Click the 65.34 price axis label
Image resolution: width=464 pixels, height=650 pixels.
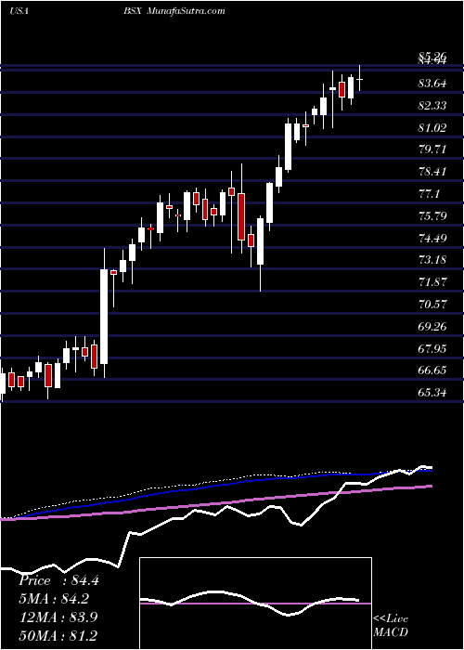(432, 392)
